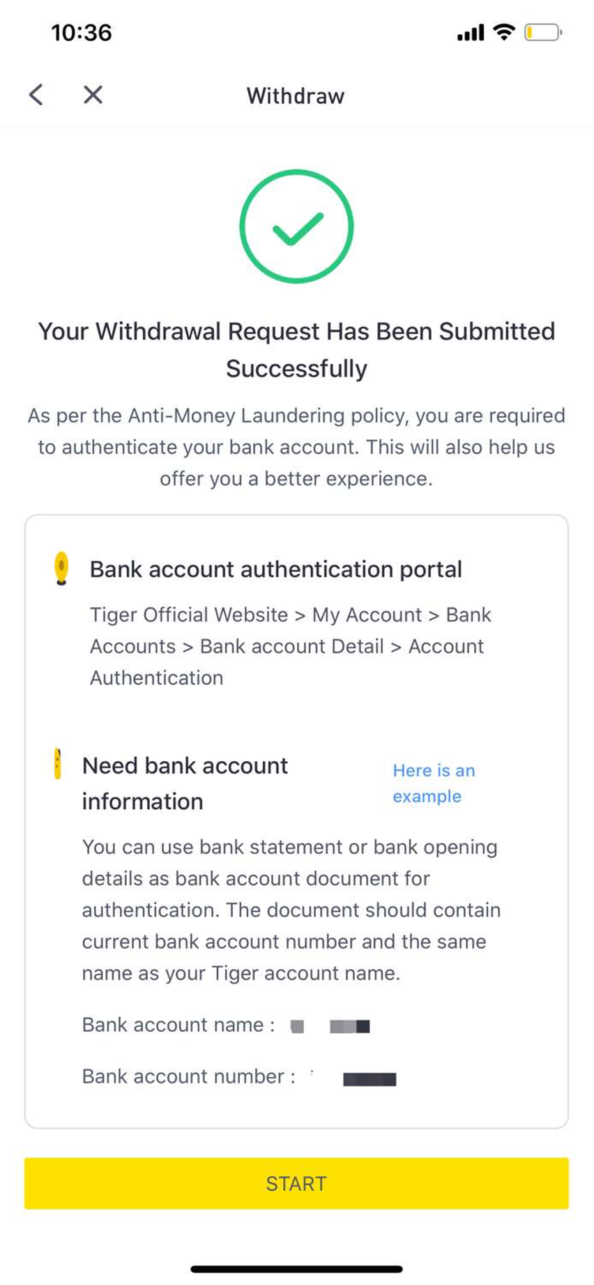Tap the yellow START button
The width and height of the screenshot is (594, 1285).
pyautogui.click(x=296, y=1183)
